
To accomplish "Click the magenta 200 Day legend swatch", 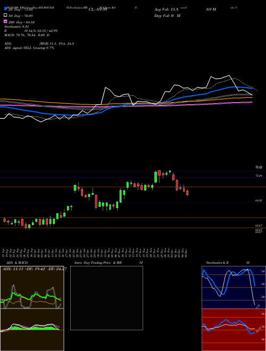I will click(5, 22).
